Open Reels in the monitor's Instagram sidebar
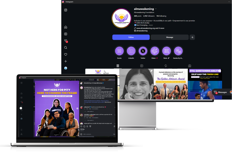 click(66, 34)
